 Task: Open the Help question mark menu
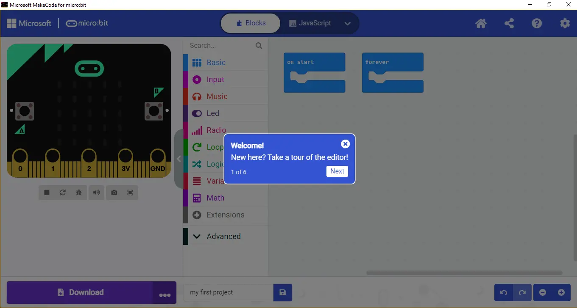pos(537,23)
